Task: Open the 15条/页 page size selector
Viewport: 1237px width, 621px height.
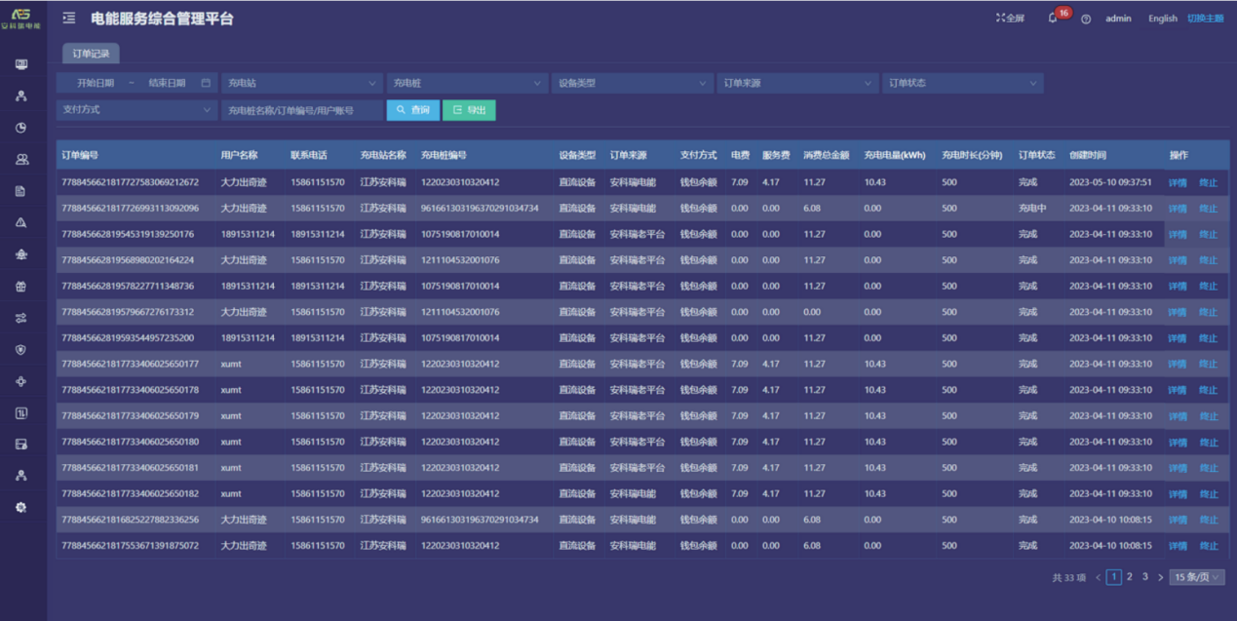Action: [x=1197, y=577]
